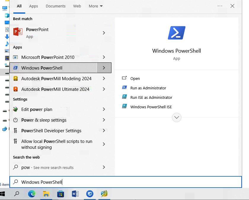
Task: Click the PowerShell Developer Settings icon
Action: [15, 130]
